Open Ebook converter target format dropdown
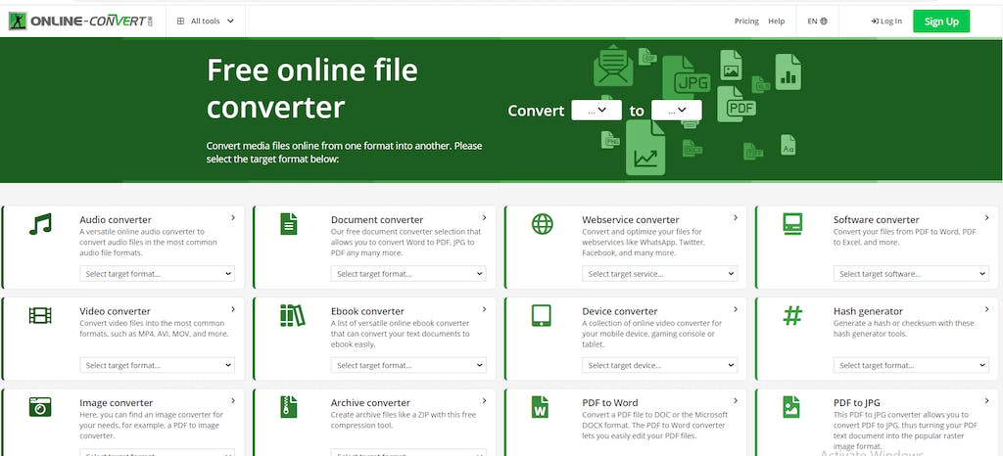Viewport: 1003px width, 456px height. click(x=408, y=365)
